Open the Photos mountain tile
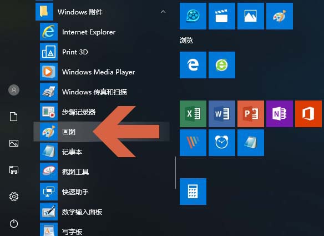The height and width of the screenshot is (236, 324). [x=251, y=16]
